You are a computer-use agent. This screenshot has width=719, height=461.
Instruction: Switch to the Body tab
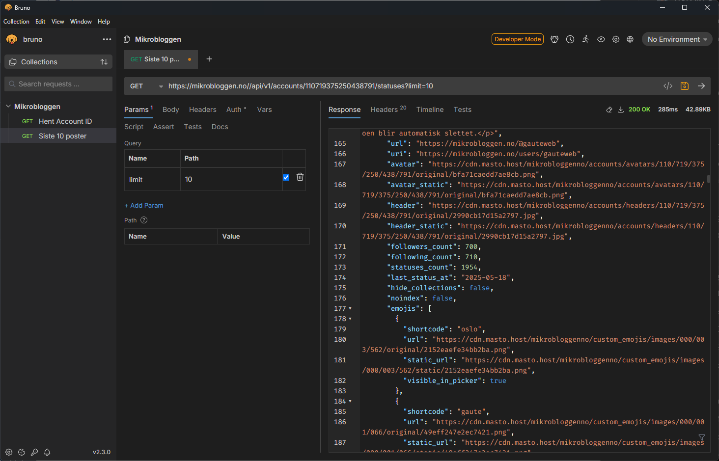(171, 109)
